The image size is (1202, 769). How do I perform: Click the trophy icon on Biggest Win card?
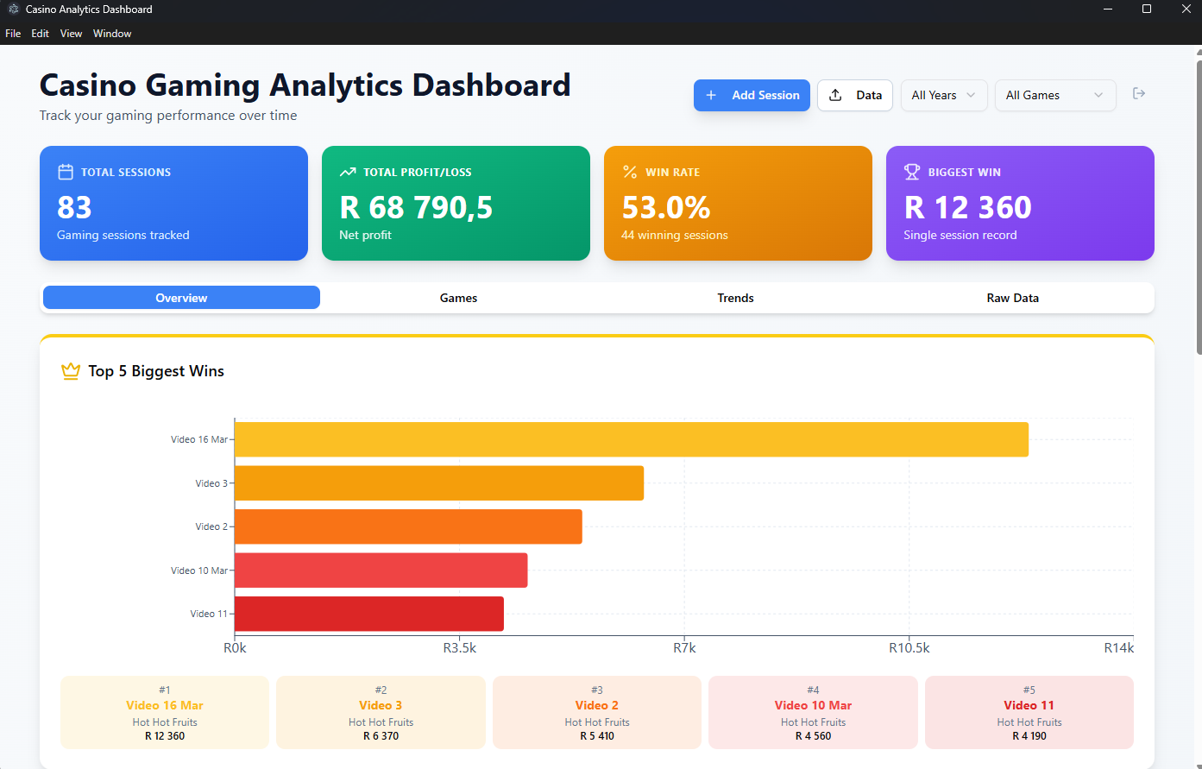pos(912,172)
